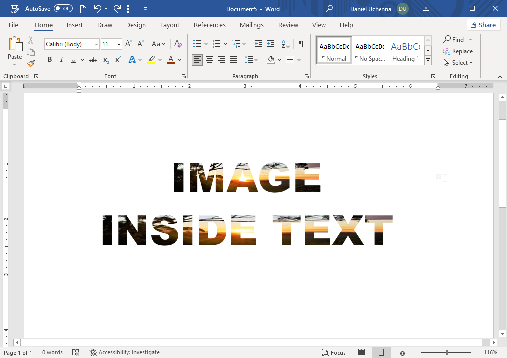This screenshot has height=358, width=507.
Task: Enable underline formatting
Action: [x=72, y=59]
